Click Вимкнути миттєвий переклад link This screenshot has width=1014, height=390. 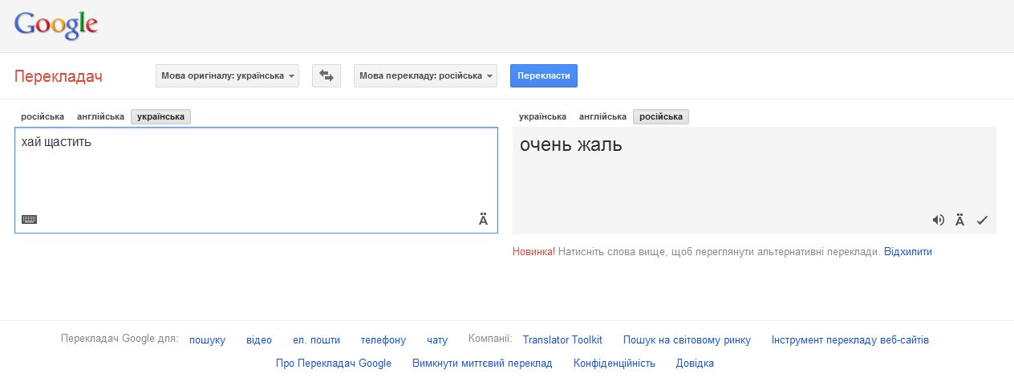pyautogui.click(x=482, y=364)
